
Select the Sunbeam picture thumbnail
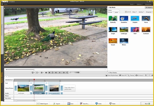[146, 29]
